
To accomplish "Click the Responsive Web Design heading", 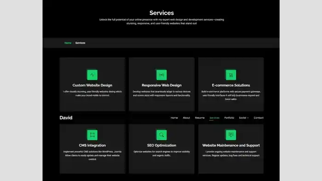I will [161, 85].
